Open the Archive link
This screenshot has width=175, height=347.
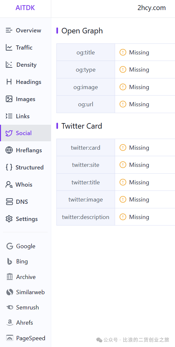point(21,277)
